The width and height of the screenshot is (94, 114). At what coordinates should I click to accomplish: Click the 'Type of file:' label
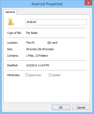[x=14, y=33]
